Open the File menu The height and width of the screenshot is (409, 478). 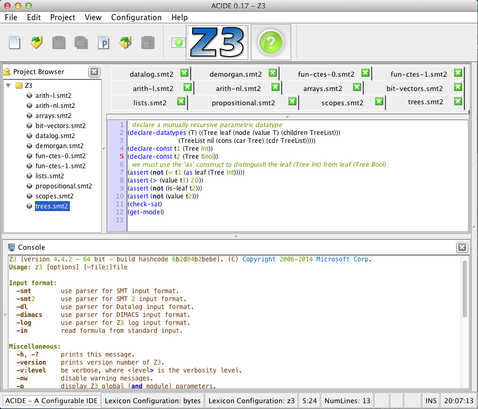pyautogui.click(x=11, y=17)
